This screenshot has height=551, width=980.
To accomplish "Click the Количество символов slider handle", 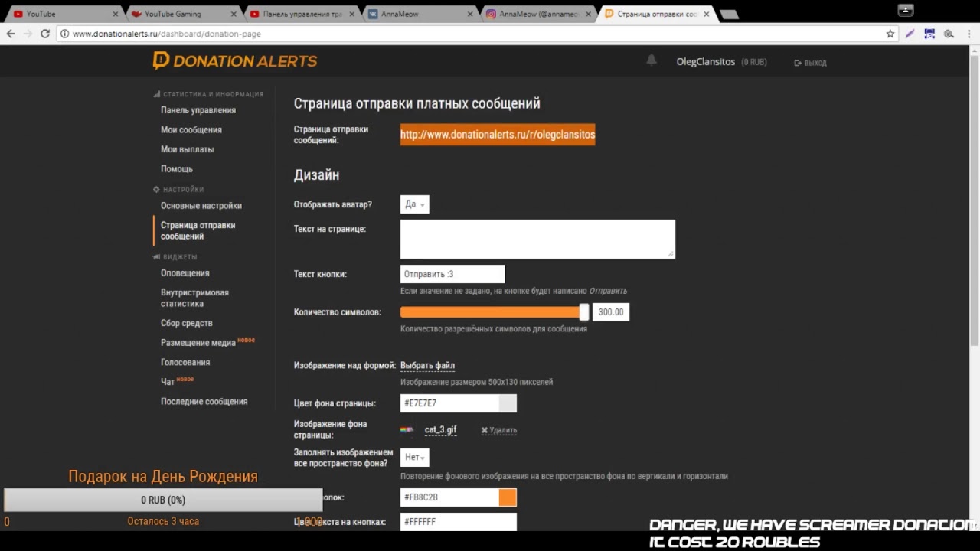I will click(x=584, y=312).
